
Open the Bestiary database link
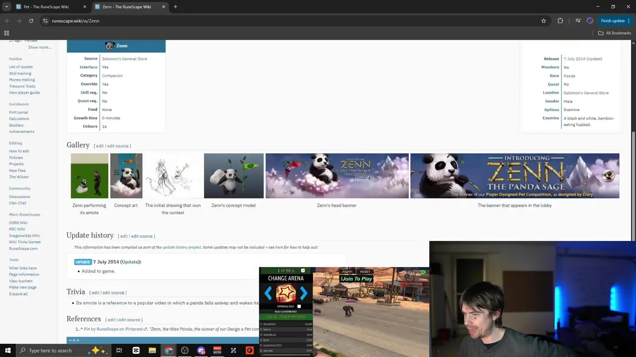point(16,125)
